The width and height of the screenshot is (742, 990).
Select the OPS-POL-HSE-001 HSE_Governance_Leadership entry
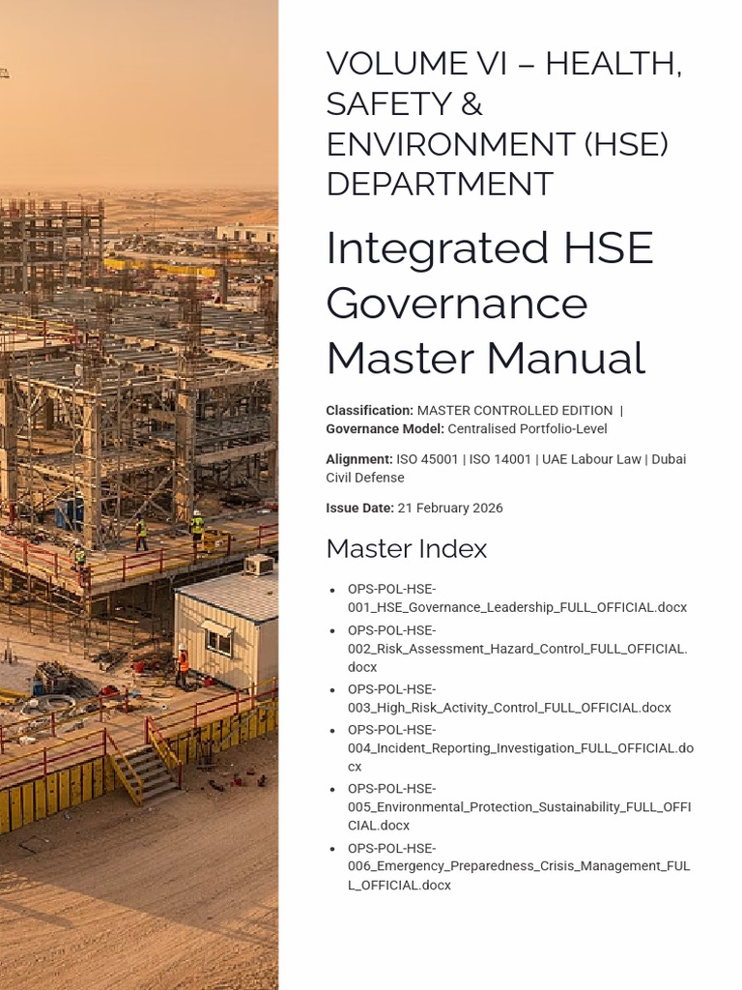(517, 597)
